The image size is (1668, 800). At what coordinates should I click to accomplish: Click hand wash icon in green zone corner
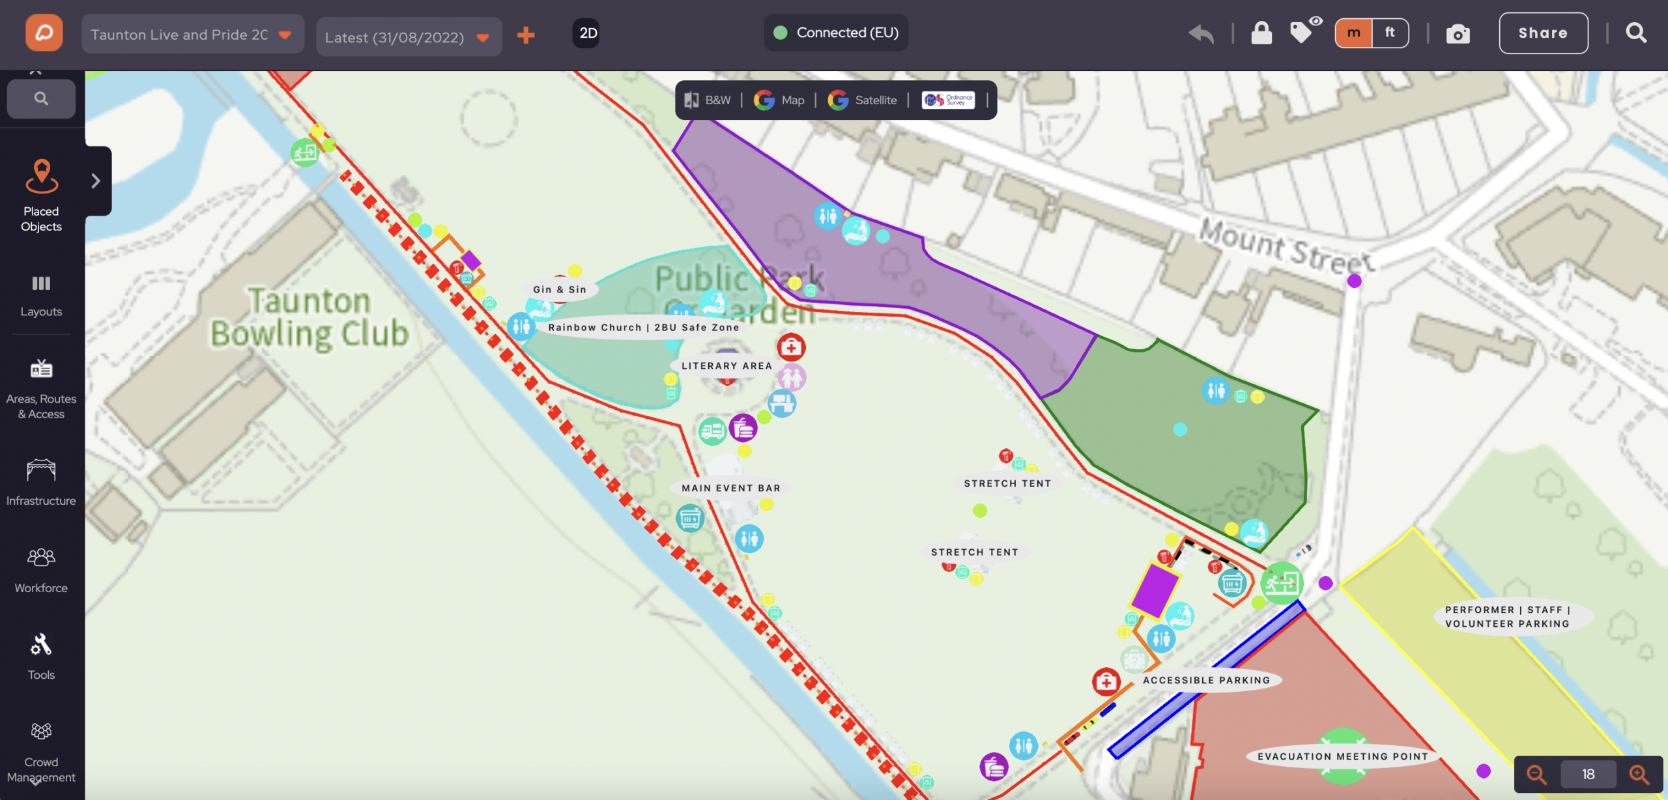coord(1254,533)
